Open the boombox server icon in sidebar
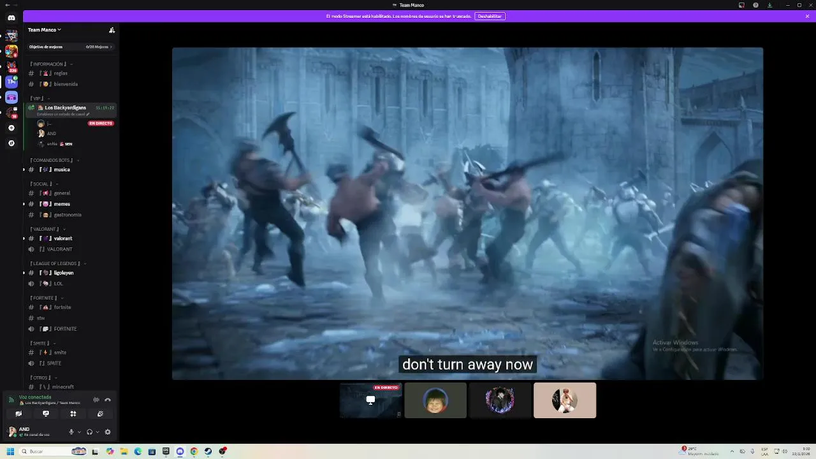 (11, 98)
